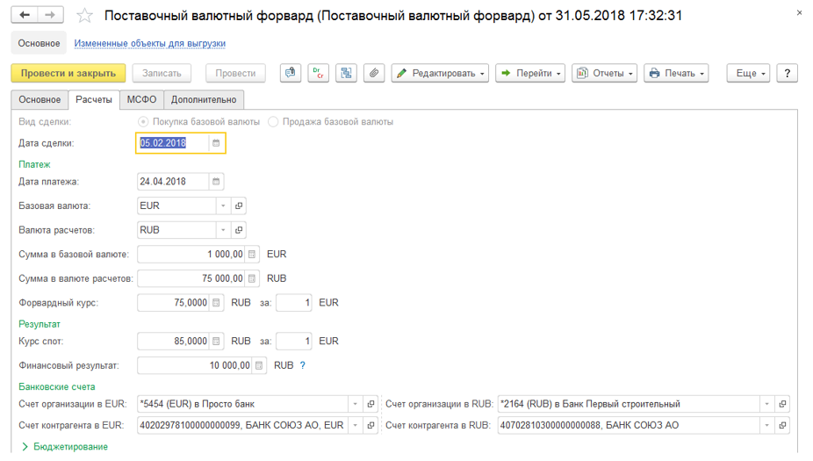Click the Dr/Cr postings icon in toolbar
Viewport: 813px width, 461px height.
pyautogui.click(x=319, y=73)
